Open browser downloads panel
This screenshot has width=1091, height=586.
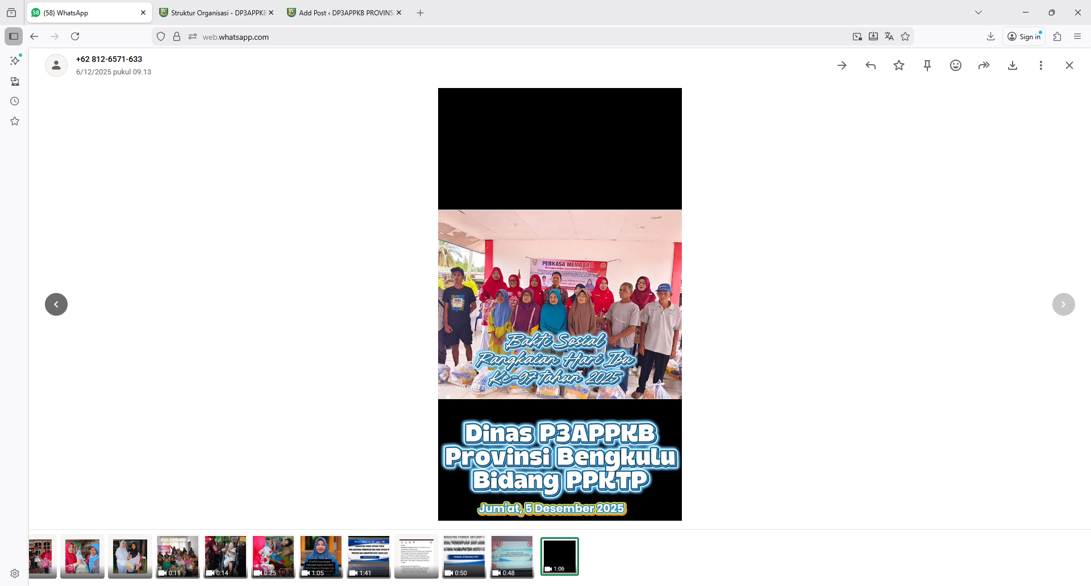(990, 36)
